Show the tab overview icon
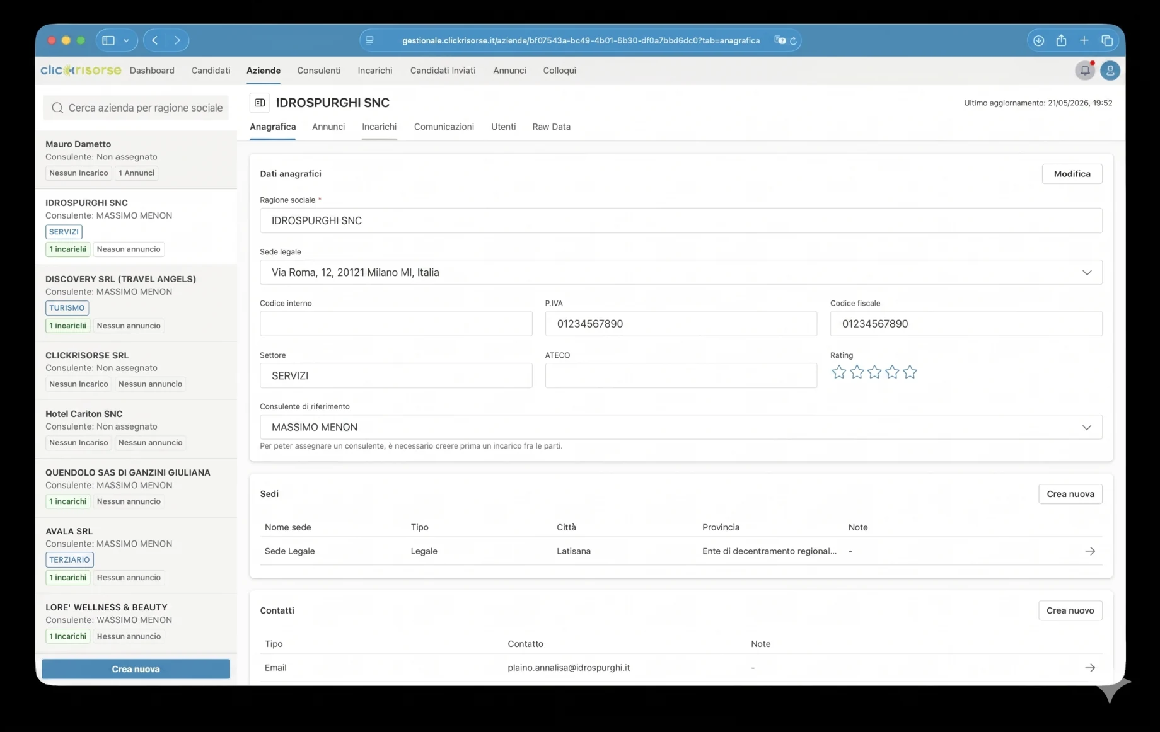The height and width of the screenshot is (732, 1160). [1107, 40]
